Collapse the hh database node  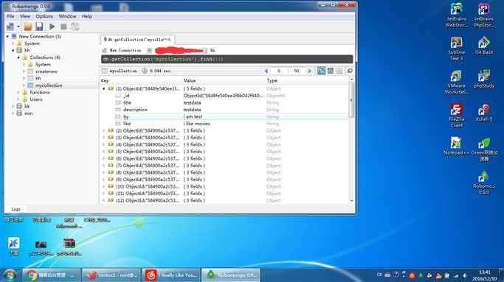coord(13,50)
